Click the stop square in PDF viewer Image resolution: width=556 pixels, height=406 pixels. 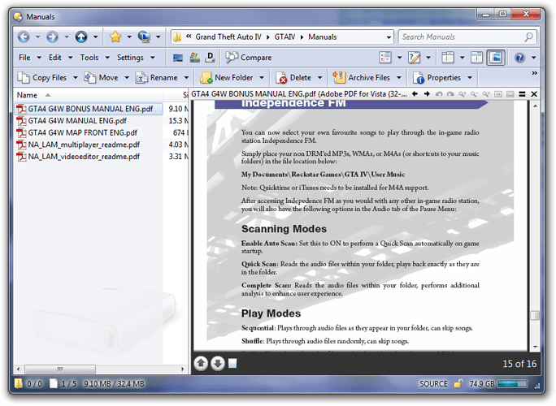tap(232, 363)
